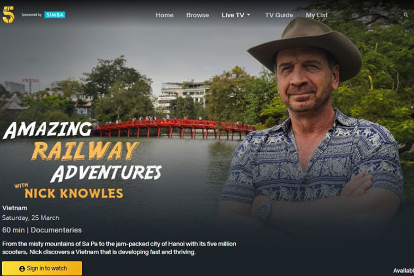
Task: Click the account icon in the sign-in button
Action: [x=22, y=269]
